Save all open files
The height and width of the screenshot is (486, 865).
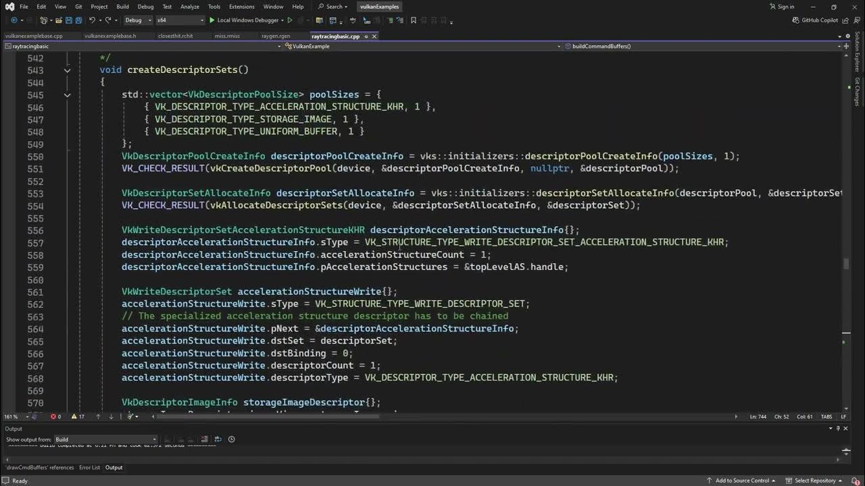(78, 20)
